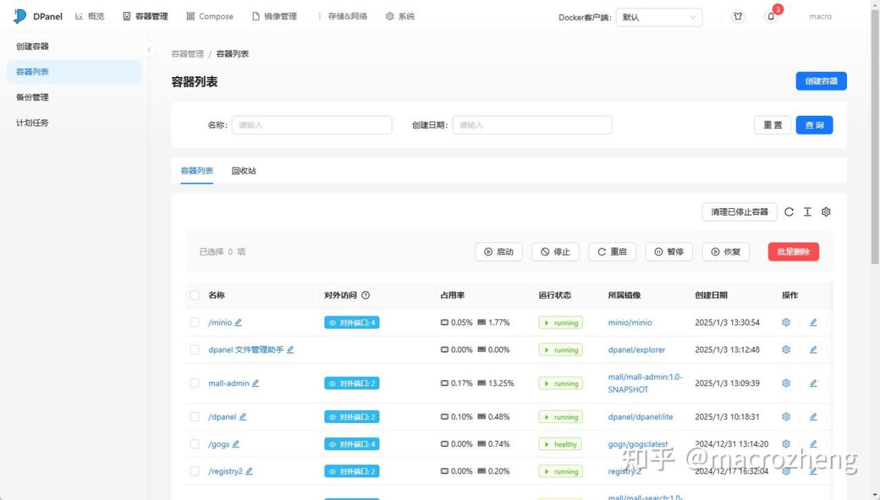This screenshot has height=500, width=880.
Task: Check the /registry2 row checkbox
Action: [195, 471]
